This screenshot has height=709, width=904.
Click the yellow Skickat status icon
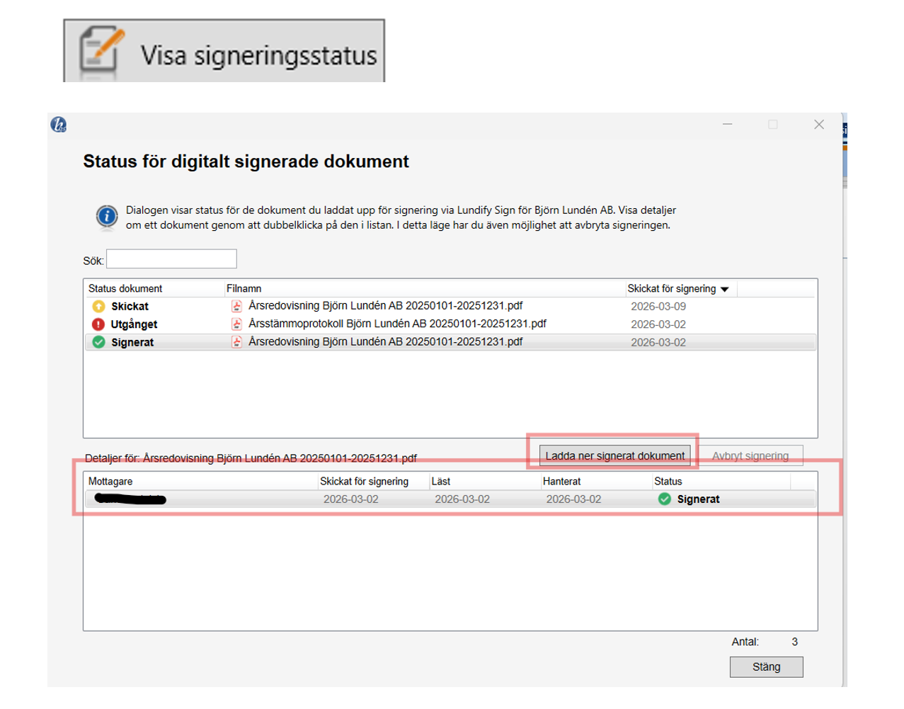coord(98,307)
